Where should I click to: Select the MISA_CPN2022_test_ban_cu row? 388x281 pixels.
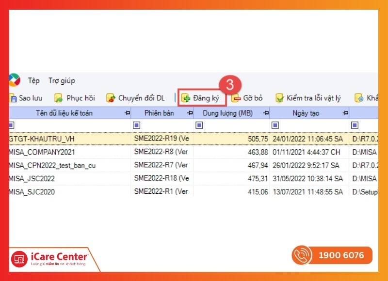pyautogui.click(x=194, y=165)
